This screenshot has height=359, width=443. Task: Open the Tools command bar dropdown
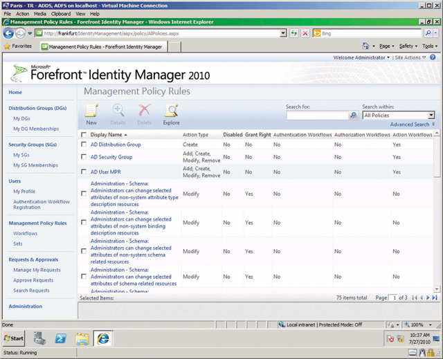430,46
